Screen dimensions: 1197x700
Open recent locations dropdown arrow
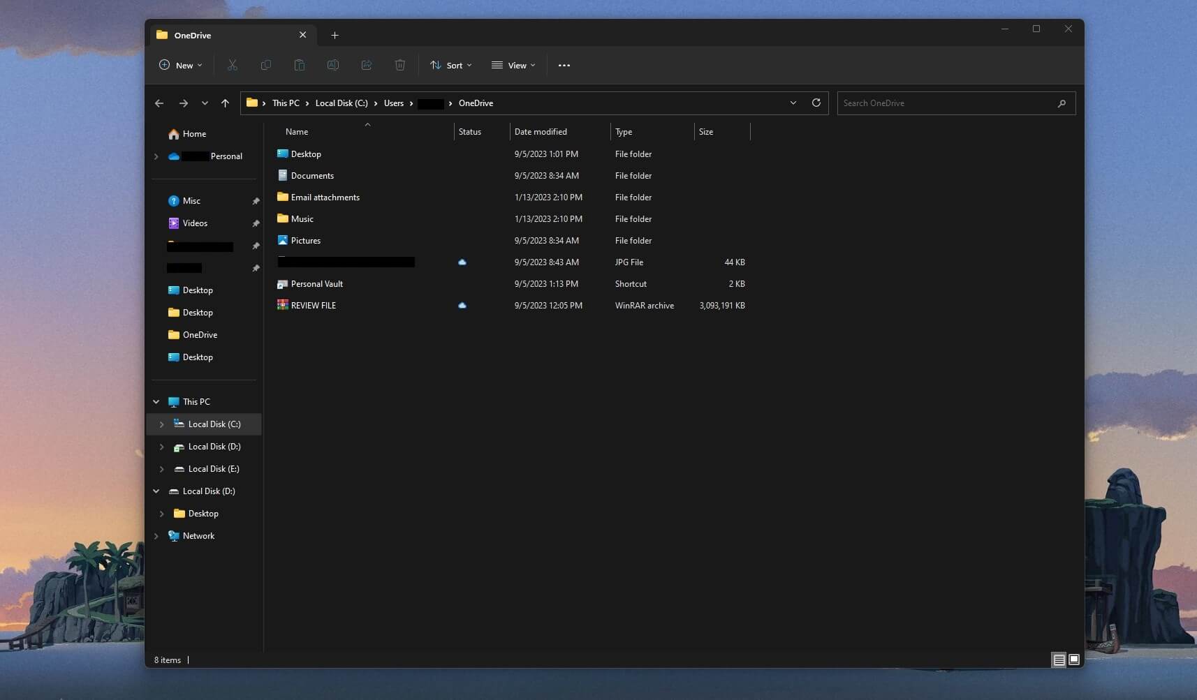[x=205, y=103]
